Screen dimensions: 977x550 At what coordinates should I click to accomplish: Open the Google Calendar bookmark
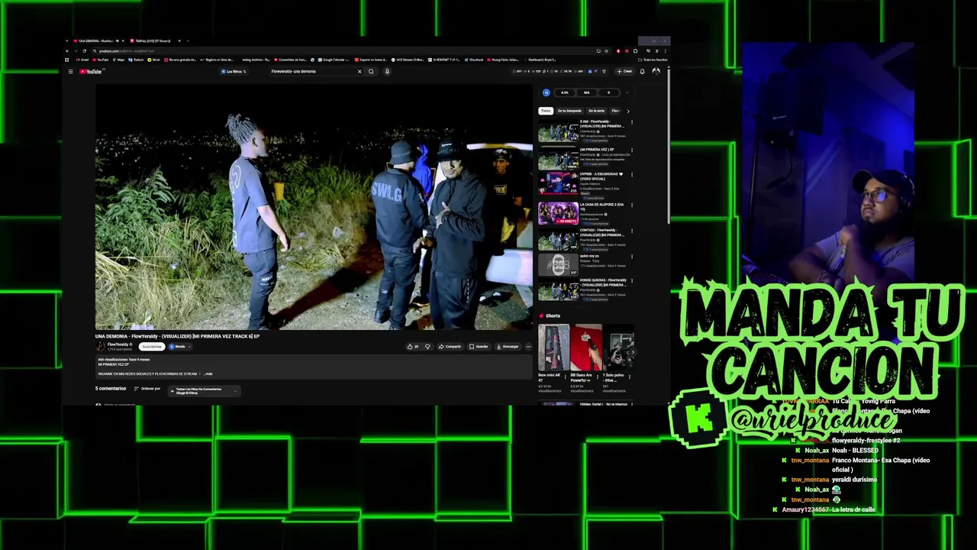pos(333,60)
